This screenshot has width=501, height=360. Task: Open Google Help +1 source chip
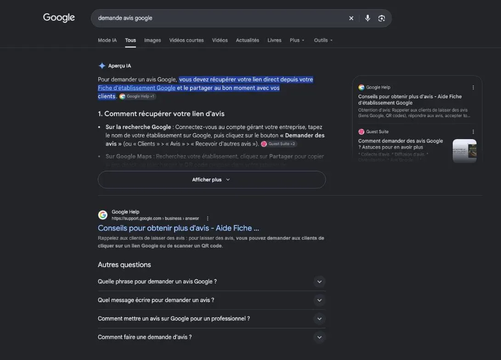click(137, 96)
